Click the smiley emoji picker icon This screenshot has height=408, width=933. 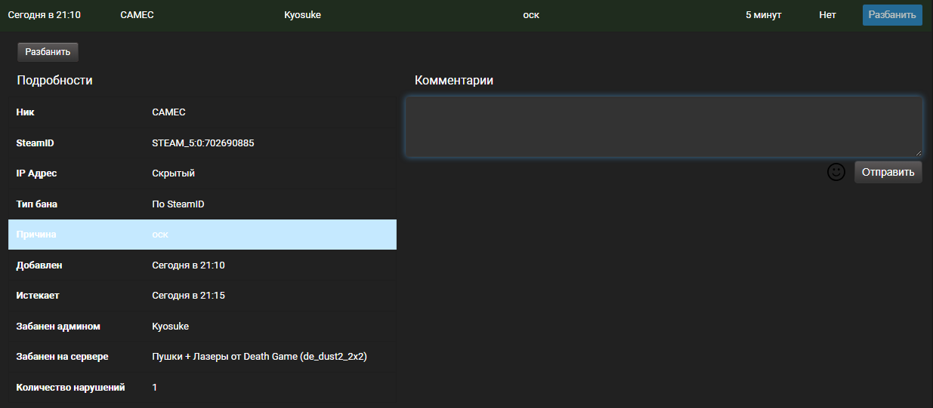tap(836, 172)
